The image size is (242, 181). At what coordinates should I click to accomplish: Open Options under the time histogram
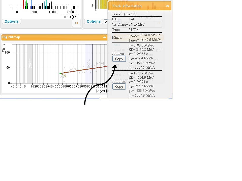click(11, 21)
